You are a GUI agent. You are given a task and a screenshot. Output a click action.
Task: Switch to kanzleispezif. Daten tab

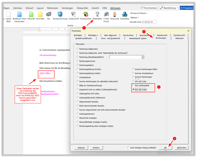[x=138, y=38]
